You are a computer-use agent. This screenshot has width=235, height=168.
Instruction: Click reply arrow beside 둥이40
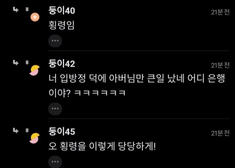coord(16,10)
